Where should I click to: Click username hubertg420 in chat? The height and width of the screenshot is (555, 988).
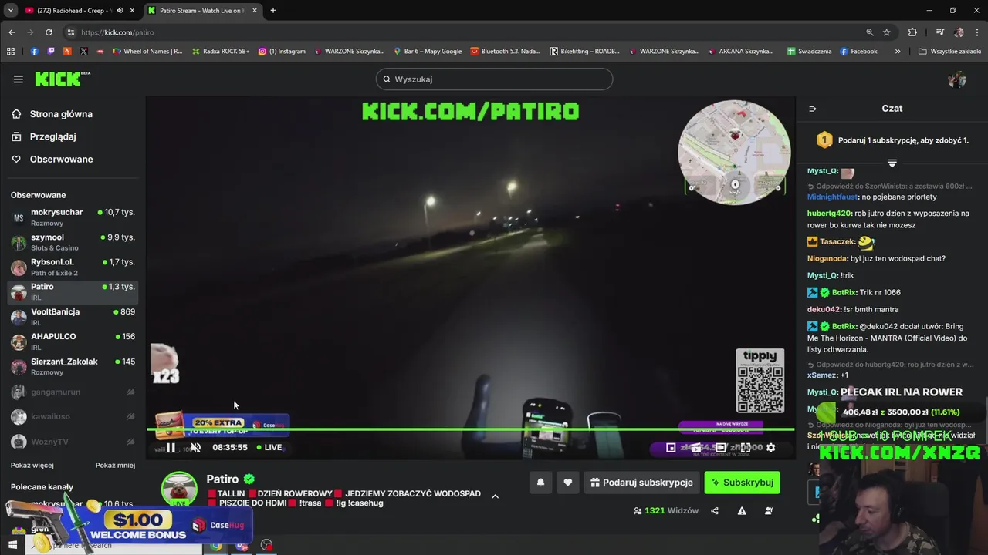coord(829,214)
